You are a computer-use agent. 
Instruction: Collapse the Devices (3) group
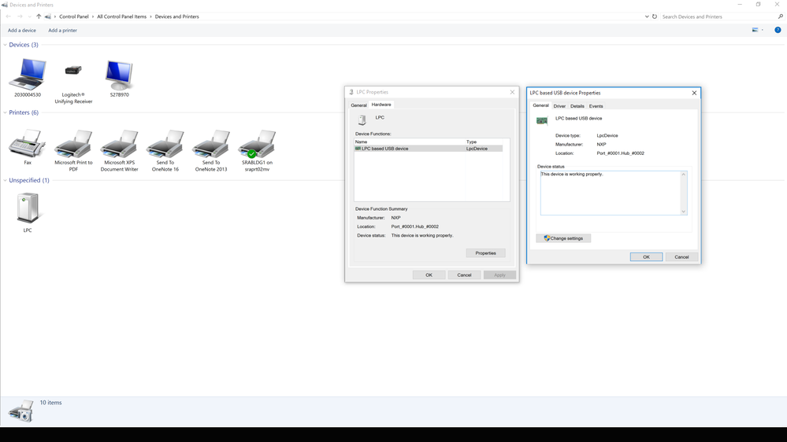point(5,45)
